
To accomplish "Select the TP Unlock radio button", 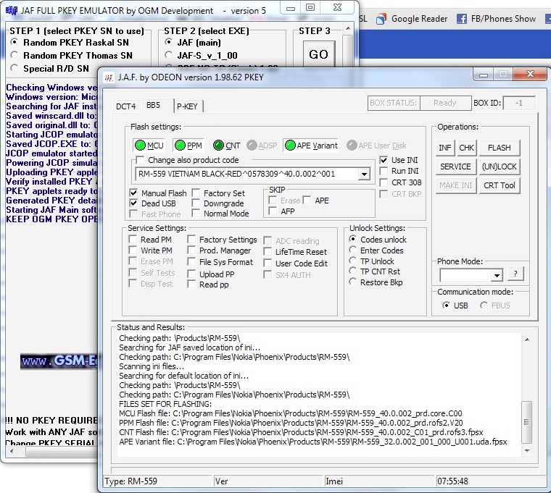I will click(353, 261).
